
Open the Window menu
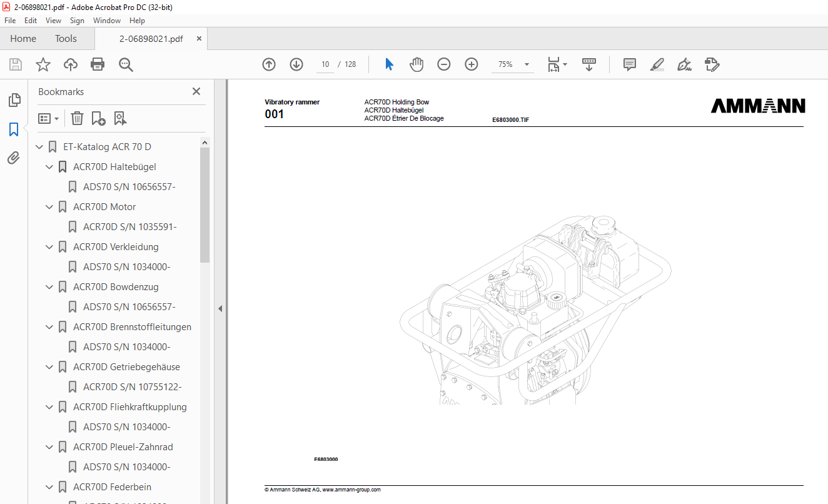(x=107, y=21)
